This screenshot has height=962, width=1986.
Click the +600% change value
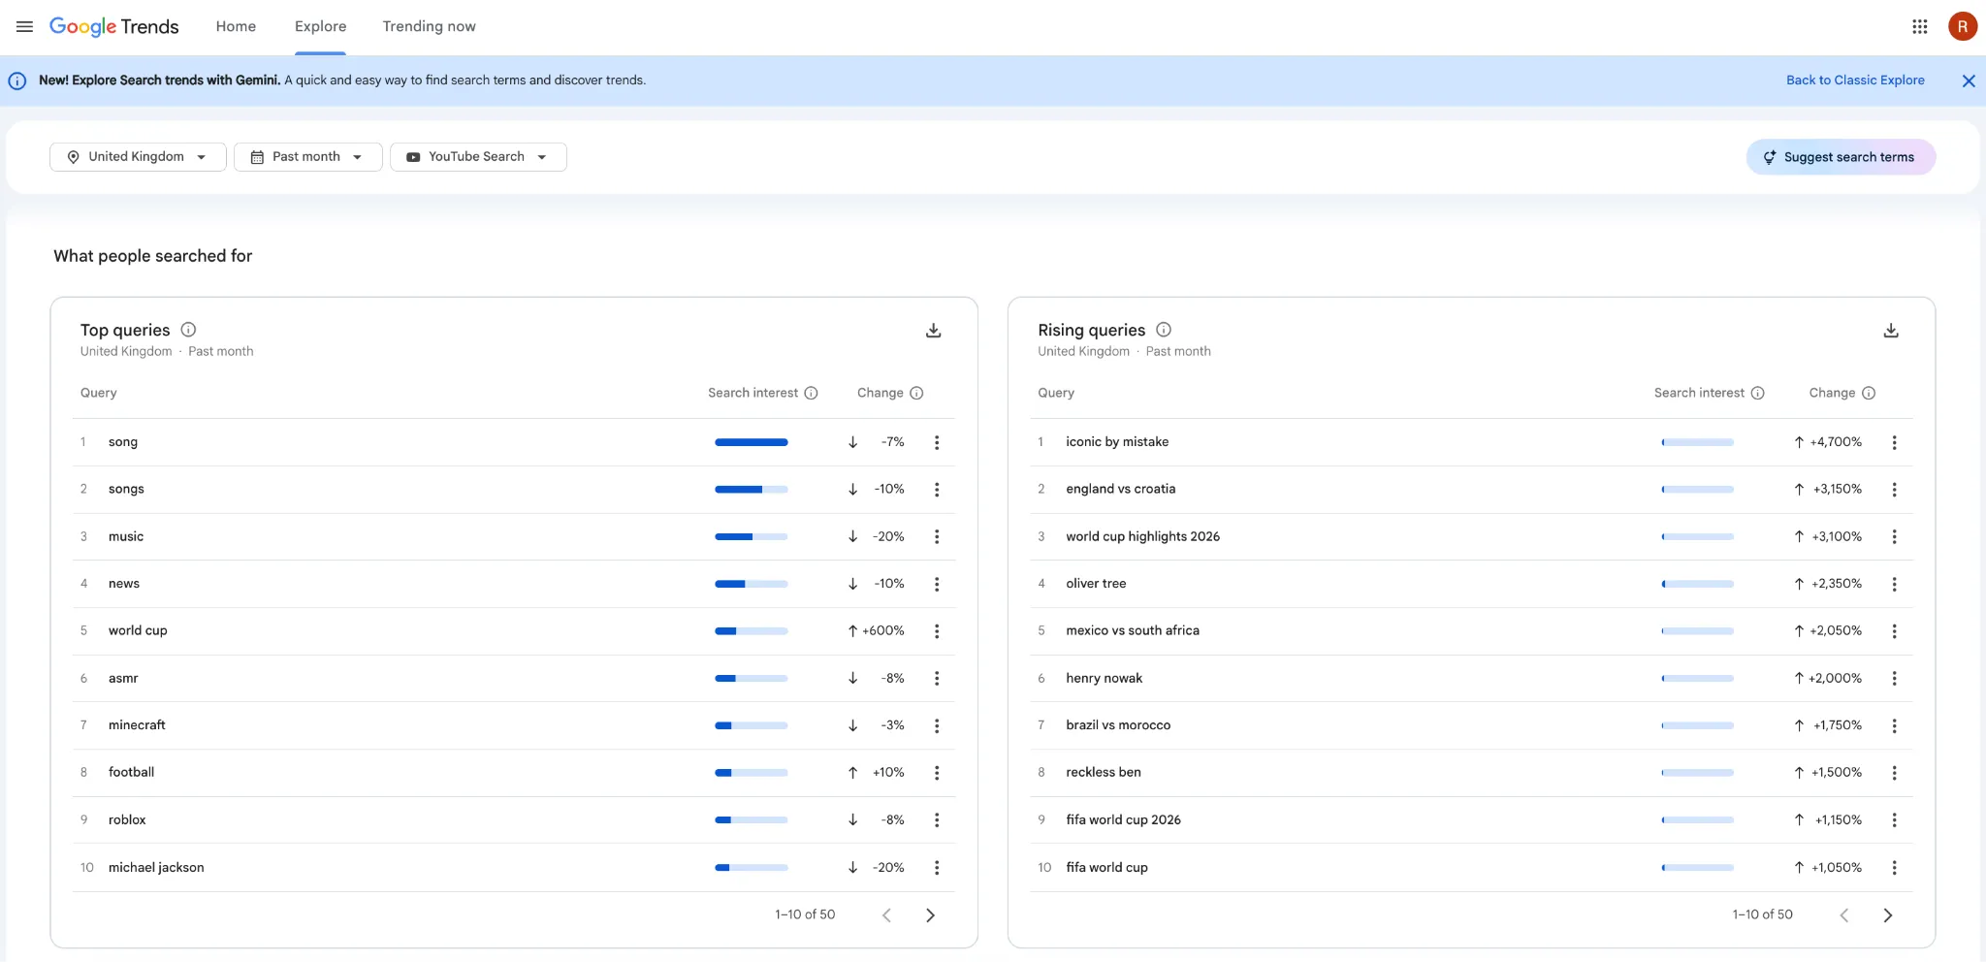(882, 630)
